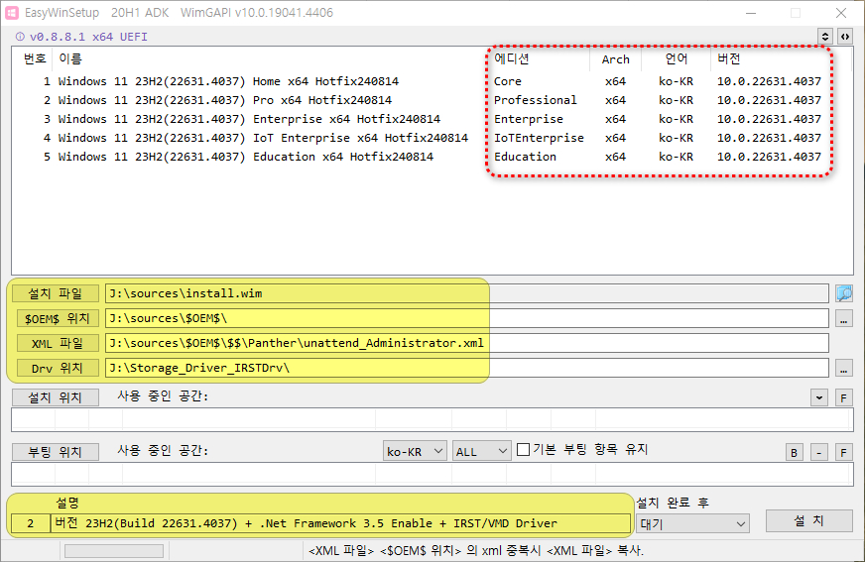
Task: Click the F button next to 설치 위치
Action: (843, 397)
